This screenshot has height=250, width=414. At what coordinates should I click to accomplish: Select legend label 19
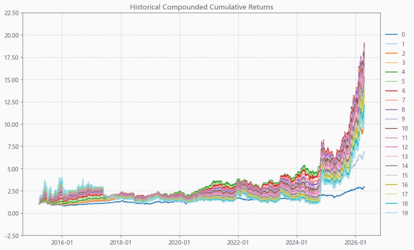(405, 213)
